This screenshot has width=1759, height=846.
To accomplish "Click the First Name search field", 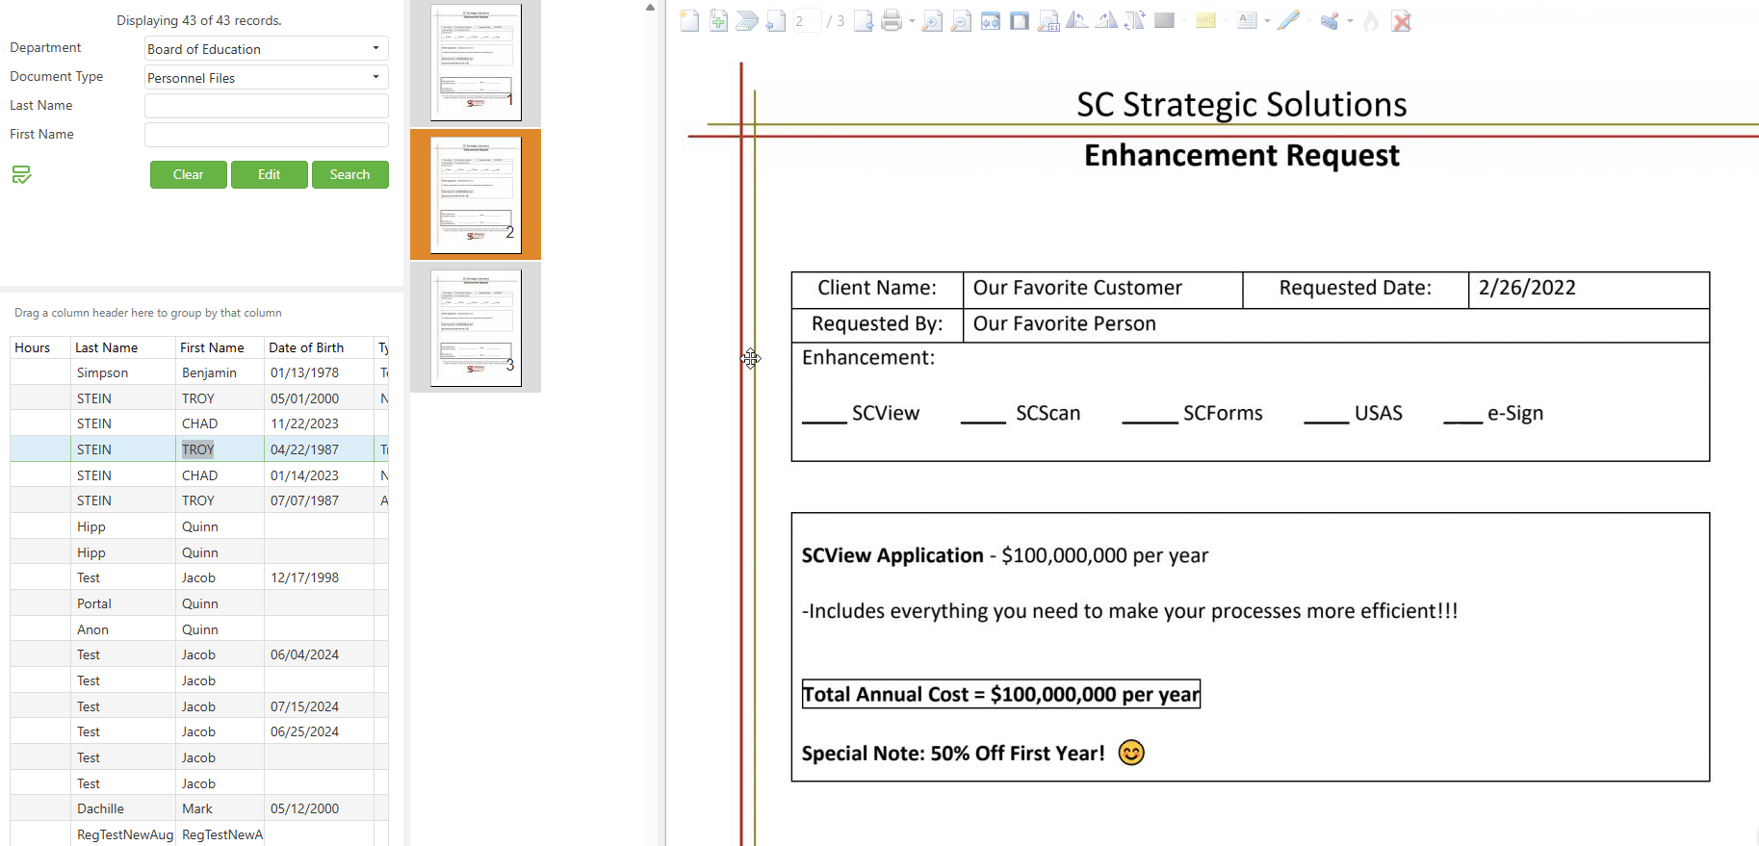I will pyautogui.click(x=267, y=135).
